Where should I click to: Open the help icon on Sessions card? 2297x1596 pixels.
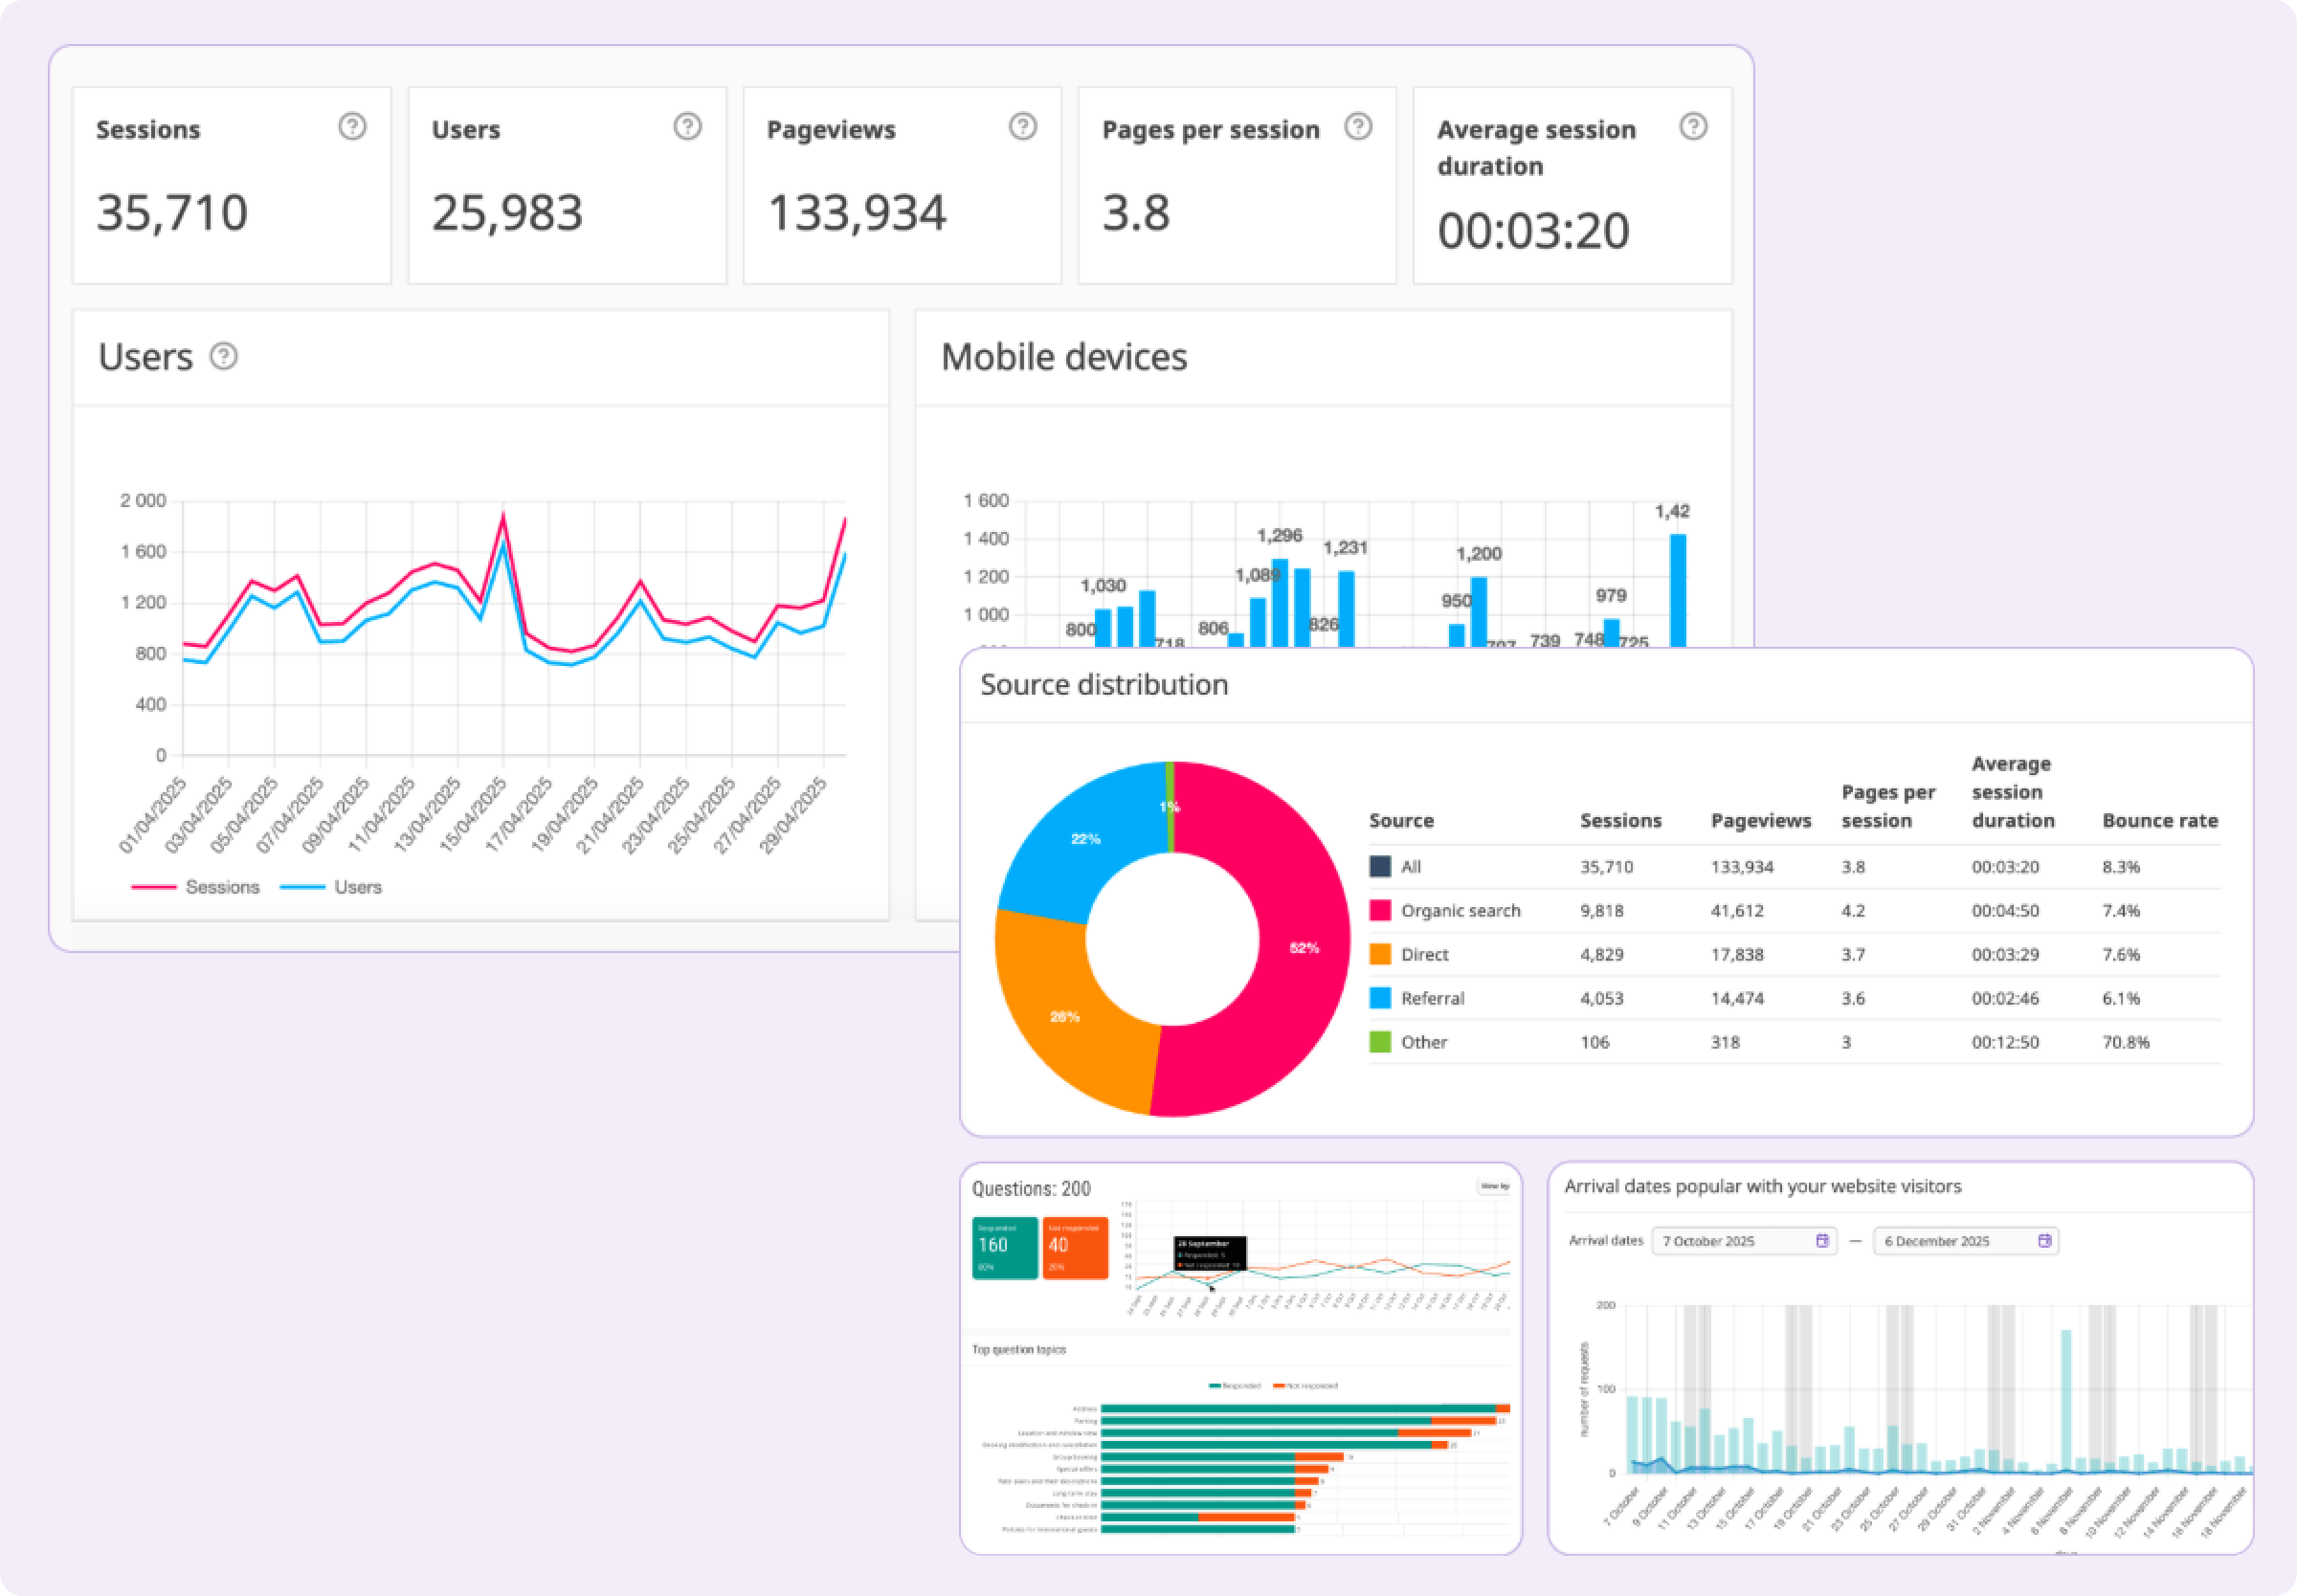(x=352, y=126)
